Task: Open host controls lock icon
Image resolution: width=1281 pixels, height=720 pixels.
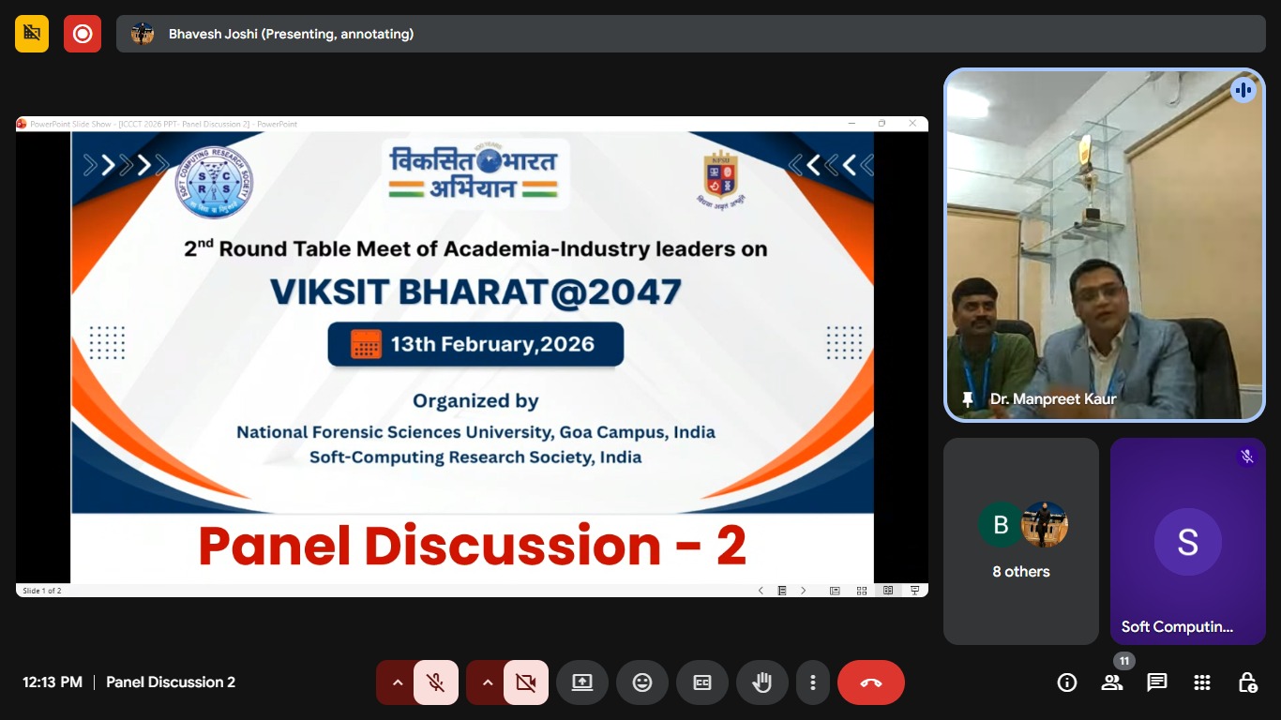Action: pos(1247,682)
